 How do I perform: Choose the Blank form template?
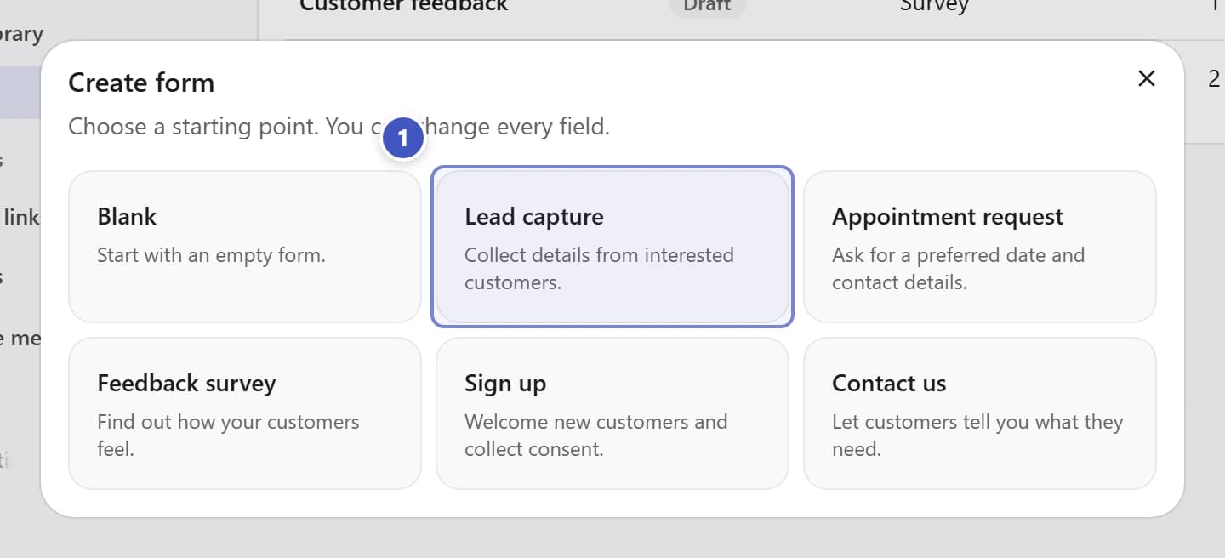pyautogui.click(x=245, y=247)
